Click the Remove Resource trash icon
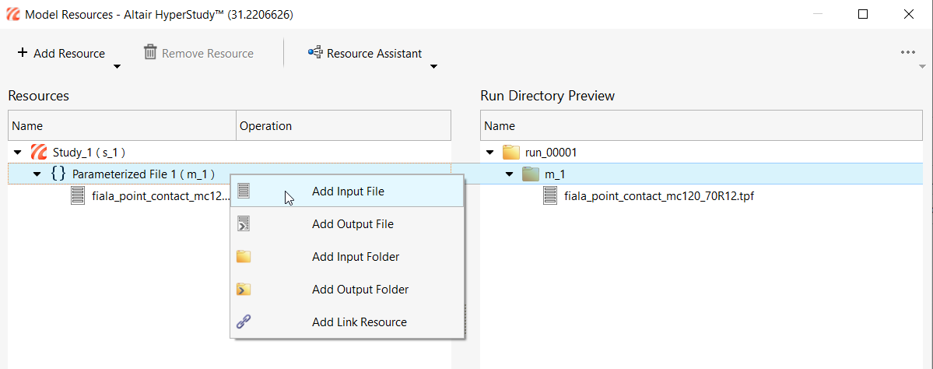Image resolution: width=933 pixels, height=369 pixels. pos(150,52)
